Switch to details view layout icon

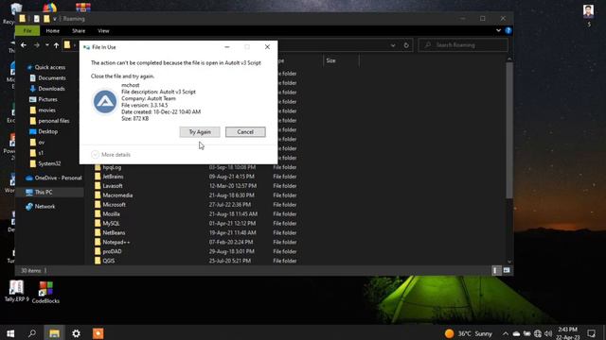coord(495,271)
